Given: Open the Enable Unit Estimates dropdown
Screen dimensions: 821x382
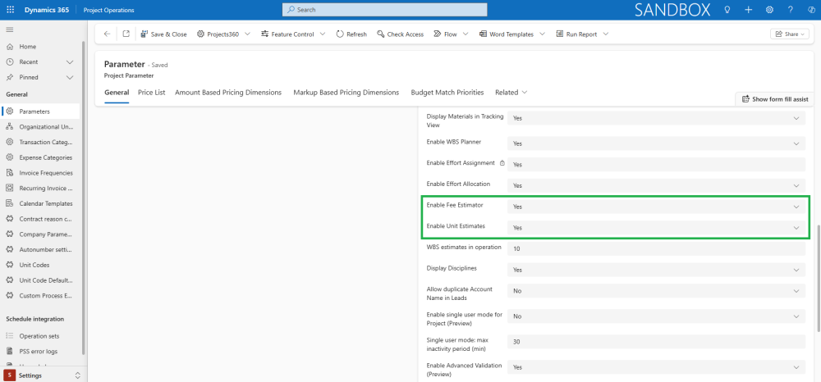Looking at the screenshot, I should click(654, 227).
